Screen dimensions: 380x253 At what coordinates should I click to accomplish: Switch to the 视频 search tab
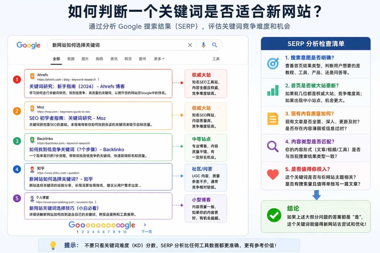pos(71,59)
